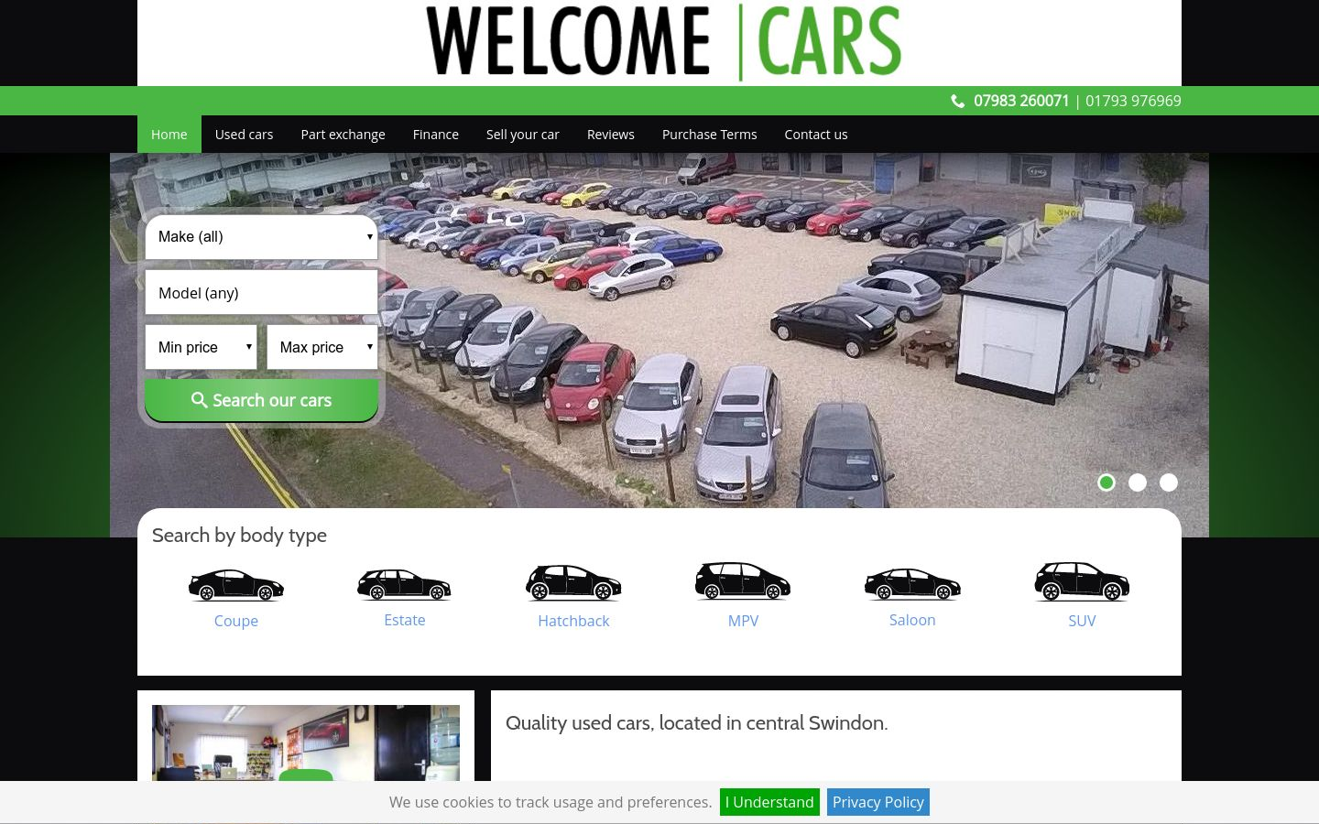Image resolution: width=1319 pixels, height=824 pixels.
Task: Open the Used cars menu item
Action: (x=244, y=135)
